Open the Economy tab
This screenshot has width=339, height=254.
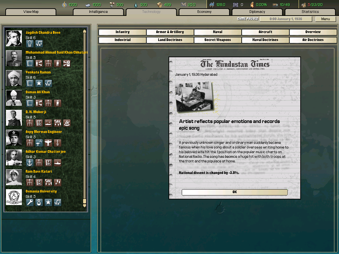204,12
